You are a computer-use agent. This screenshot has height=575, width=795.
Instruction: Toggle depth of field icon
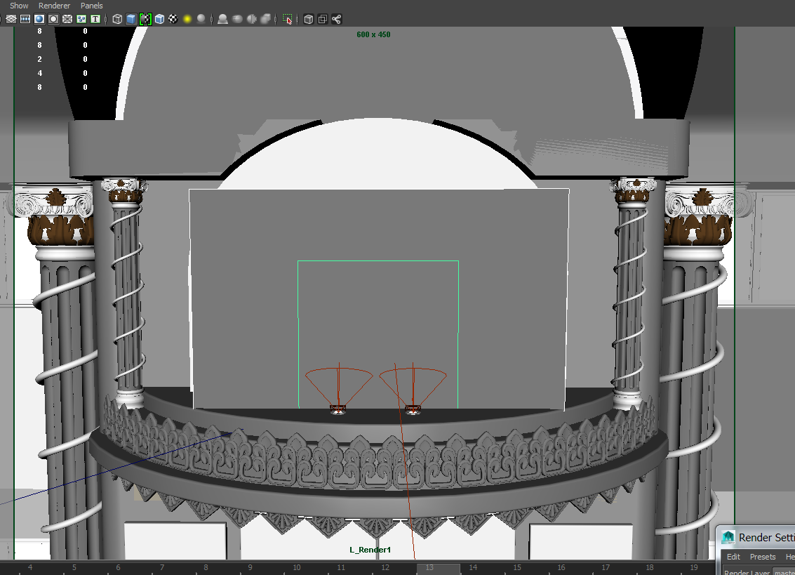[266, 19]
